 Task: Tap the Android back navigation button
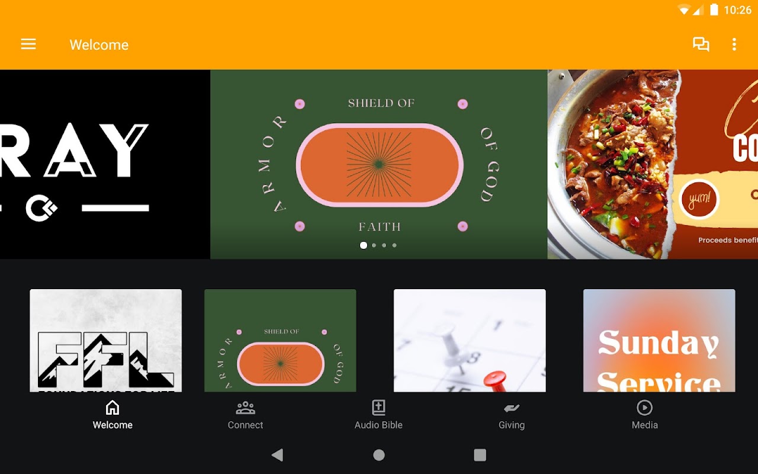pos(277,455)
